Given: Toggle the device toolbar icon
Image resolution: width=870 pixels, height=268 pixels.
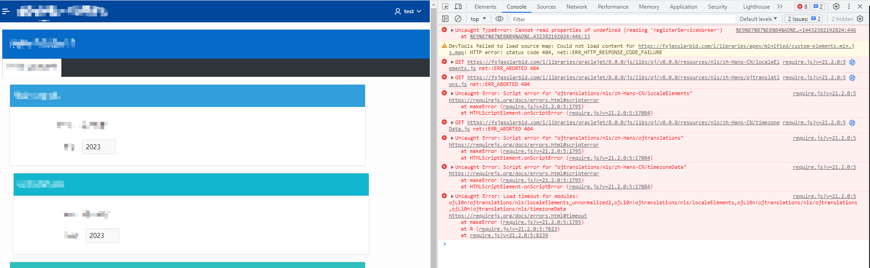Looking at the screenshot, I should click(x=458, y=6).
